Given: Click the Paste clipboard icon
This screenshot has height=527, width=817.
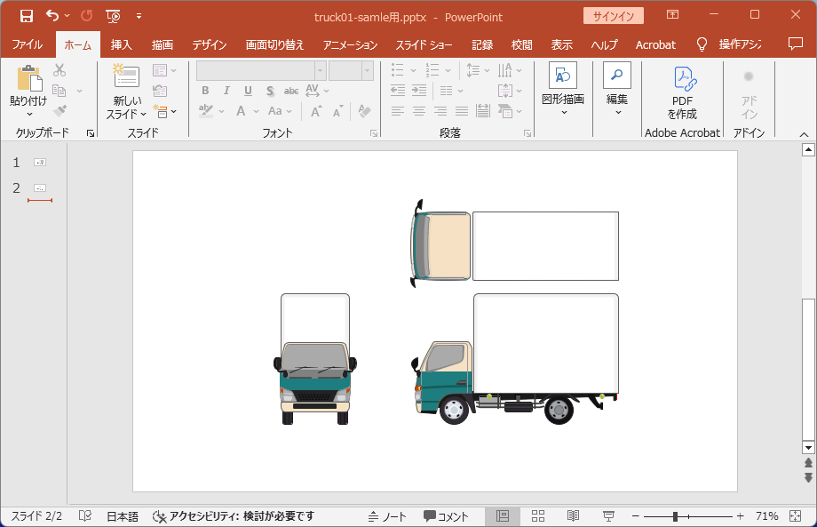Looking at the screenshot, I should [x=28, y=80].
